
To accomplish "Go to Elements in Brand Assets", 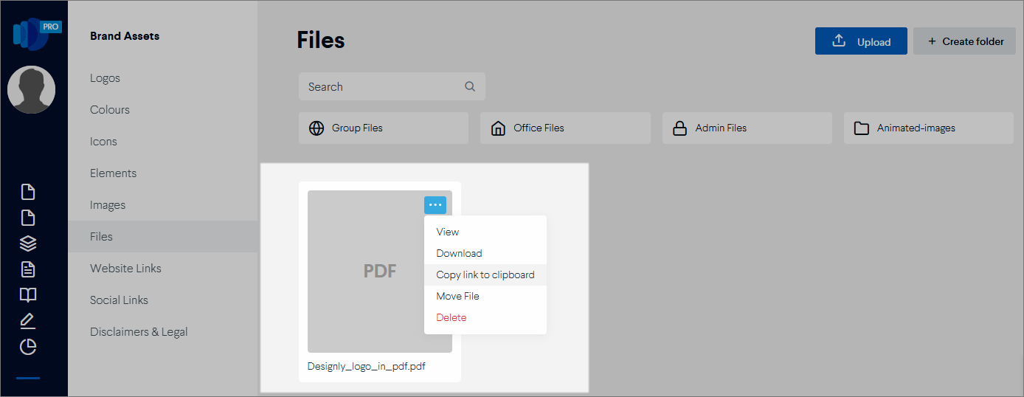I will (113, 173).
